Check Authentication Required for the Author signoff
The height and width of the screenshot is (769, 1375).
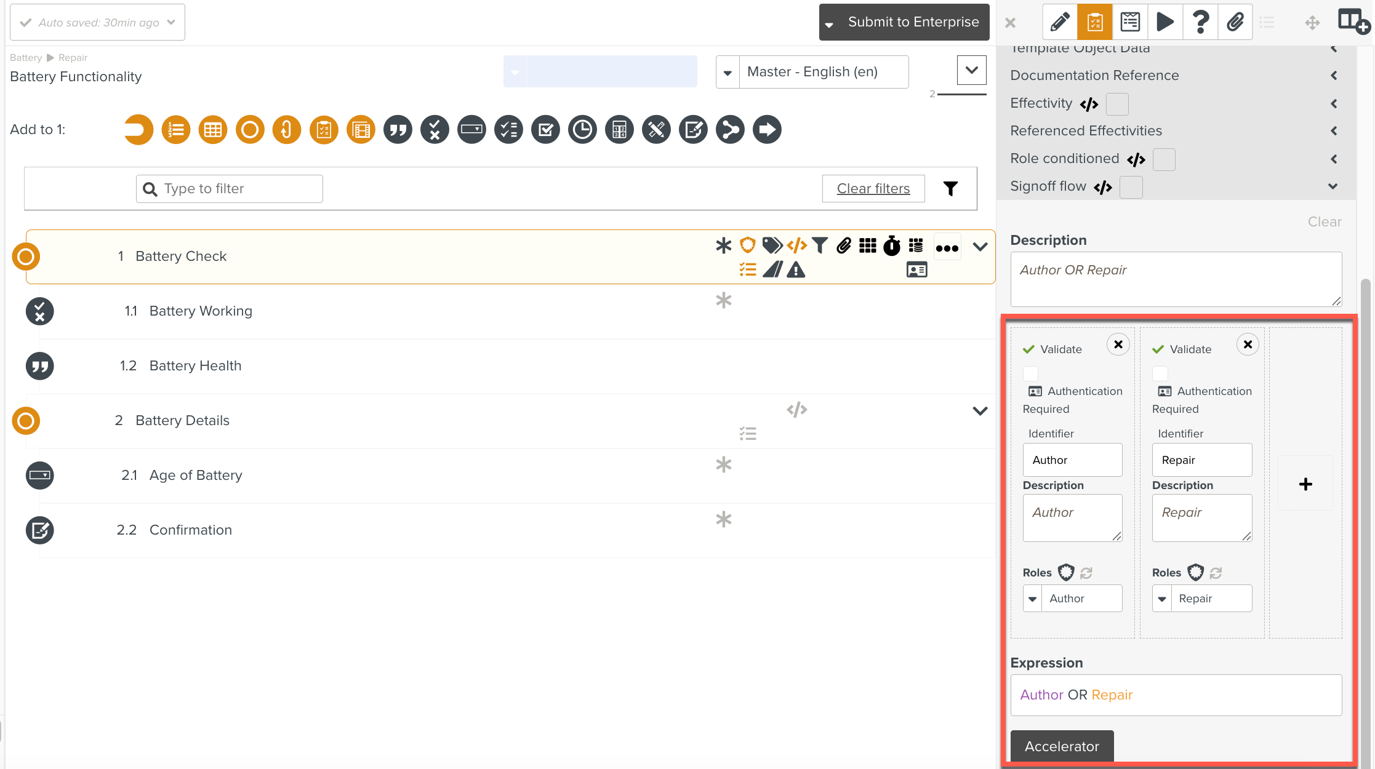coord(1030,373)
